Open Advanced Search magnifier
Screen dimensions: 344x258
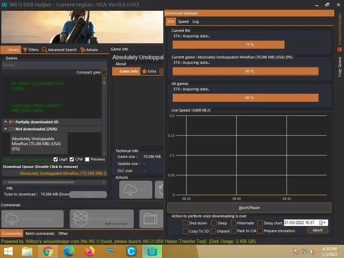coord(44,50)
